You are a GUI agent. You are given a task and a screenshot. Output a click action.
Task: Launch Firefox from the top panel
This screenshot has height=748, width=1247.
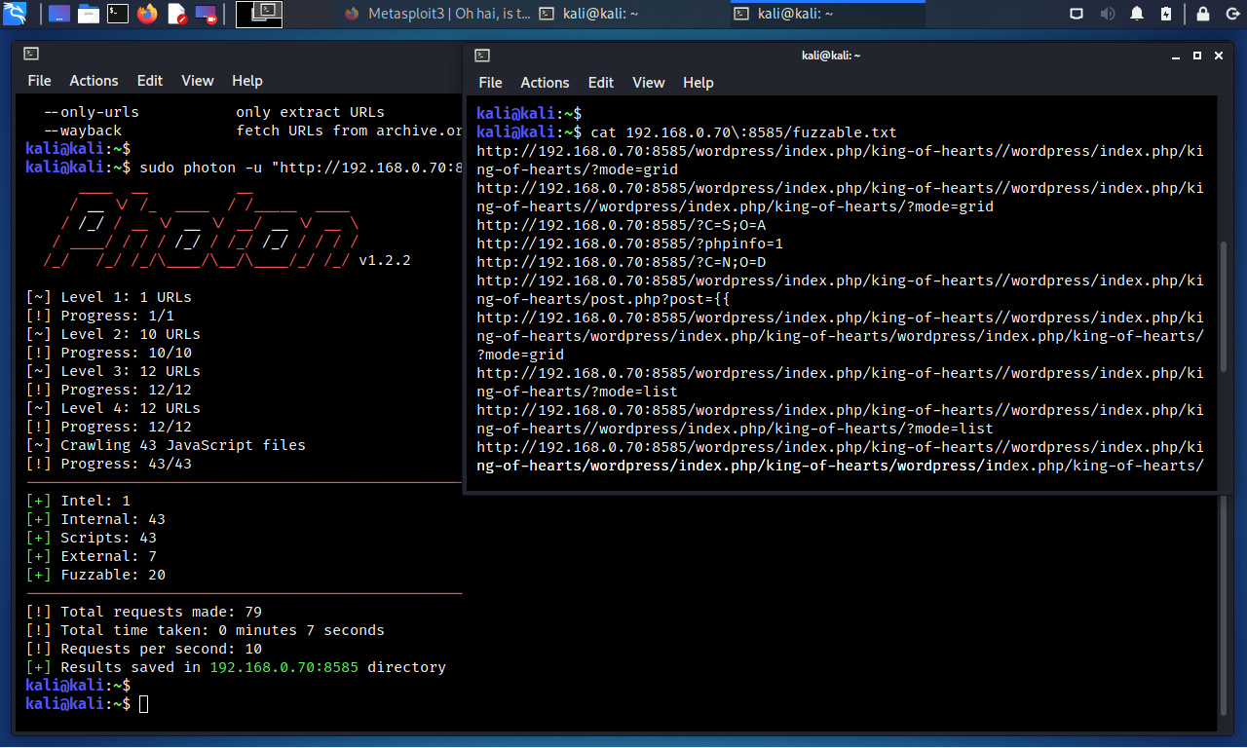pyautogui.click(x=147, y=14)
